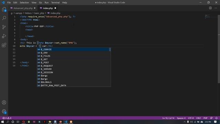Select $HTTP_RAW_POST_DATA from the suggestion list
This screenshot has height=124, width=220.
pyautogui.click(x=73, y=85)
